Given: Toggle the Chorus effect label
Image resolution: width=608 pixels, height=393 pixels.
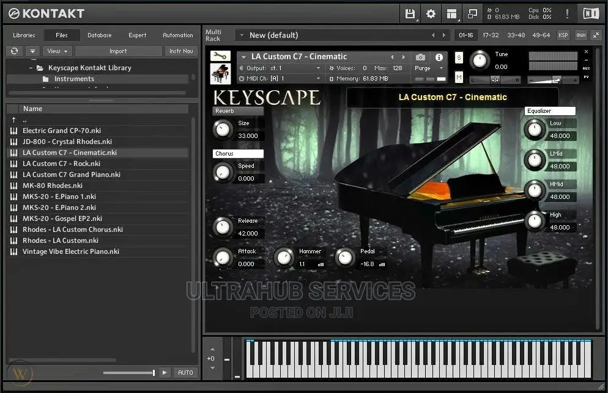Looking at the screenshot, I should click(238, 154).
